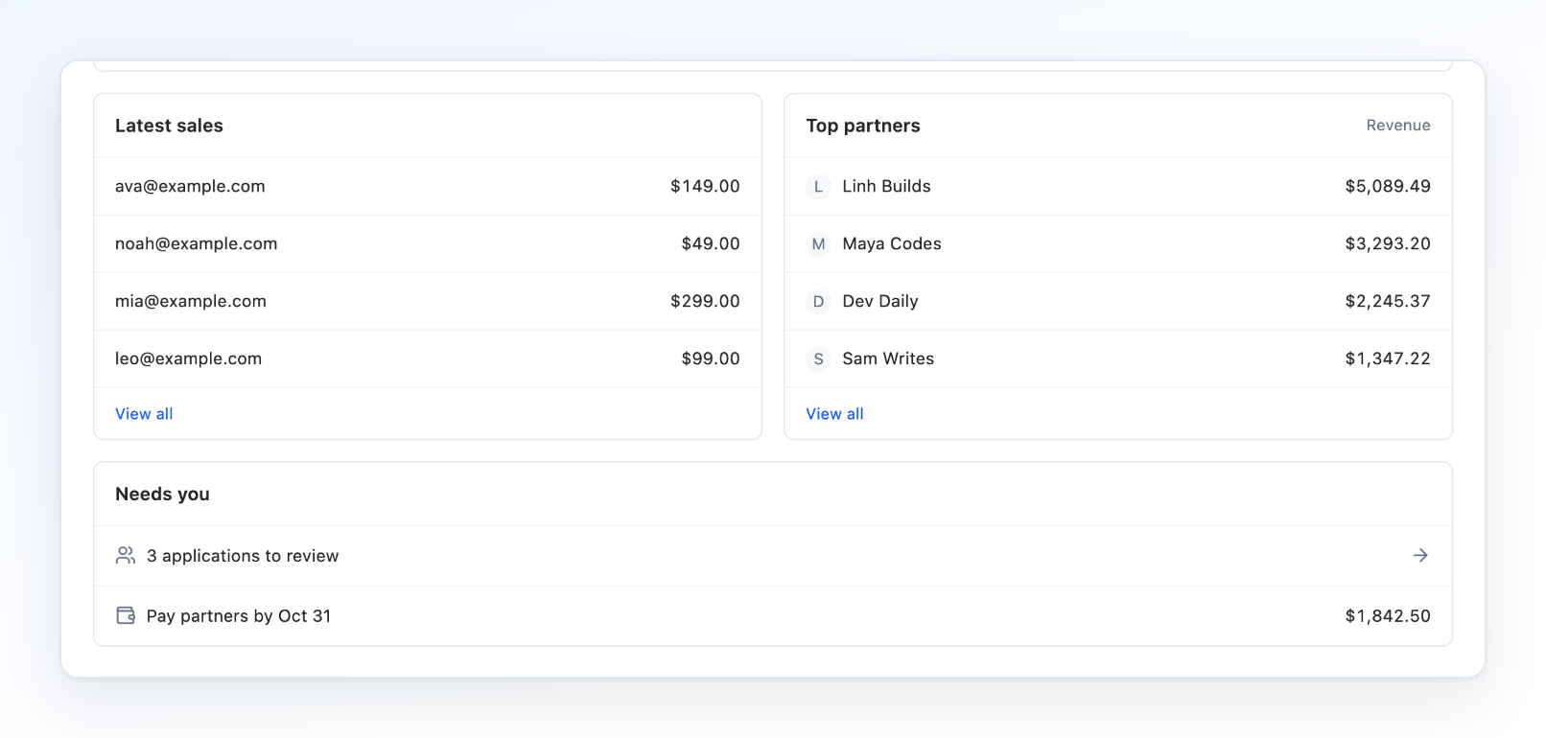Click the $149.00 sale amount

(x=705, y=186)
